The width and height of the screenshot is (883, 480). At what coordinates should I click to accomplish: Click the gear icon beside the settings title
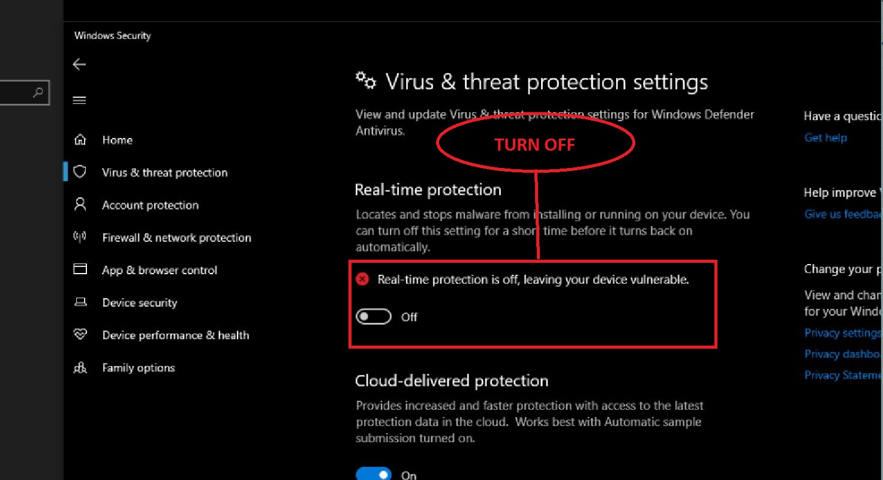(366, 81)
